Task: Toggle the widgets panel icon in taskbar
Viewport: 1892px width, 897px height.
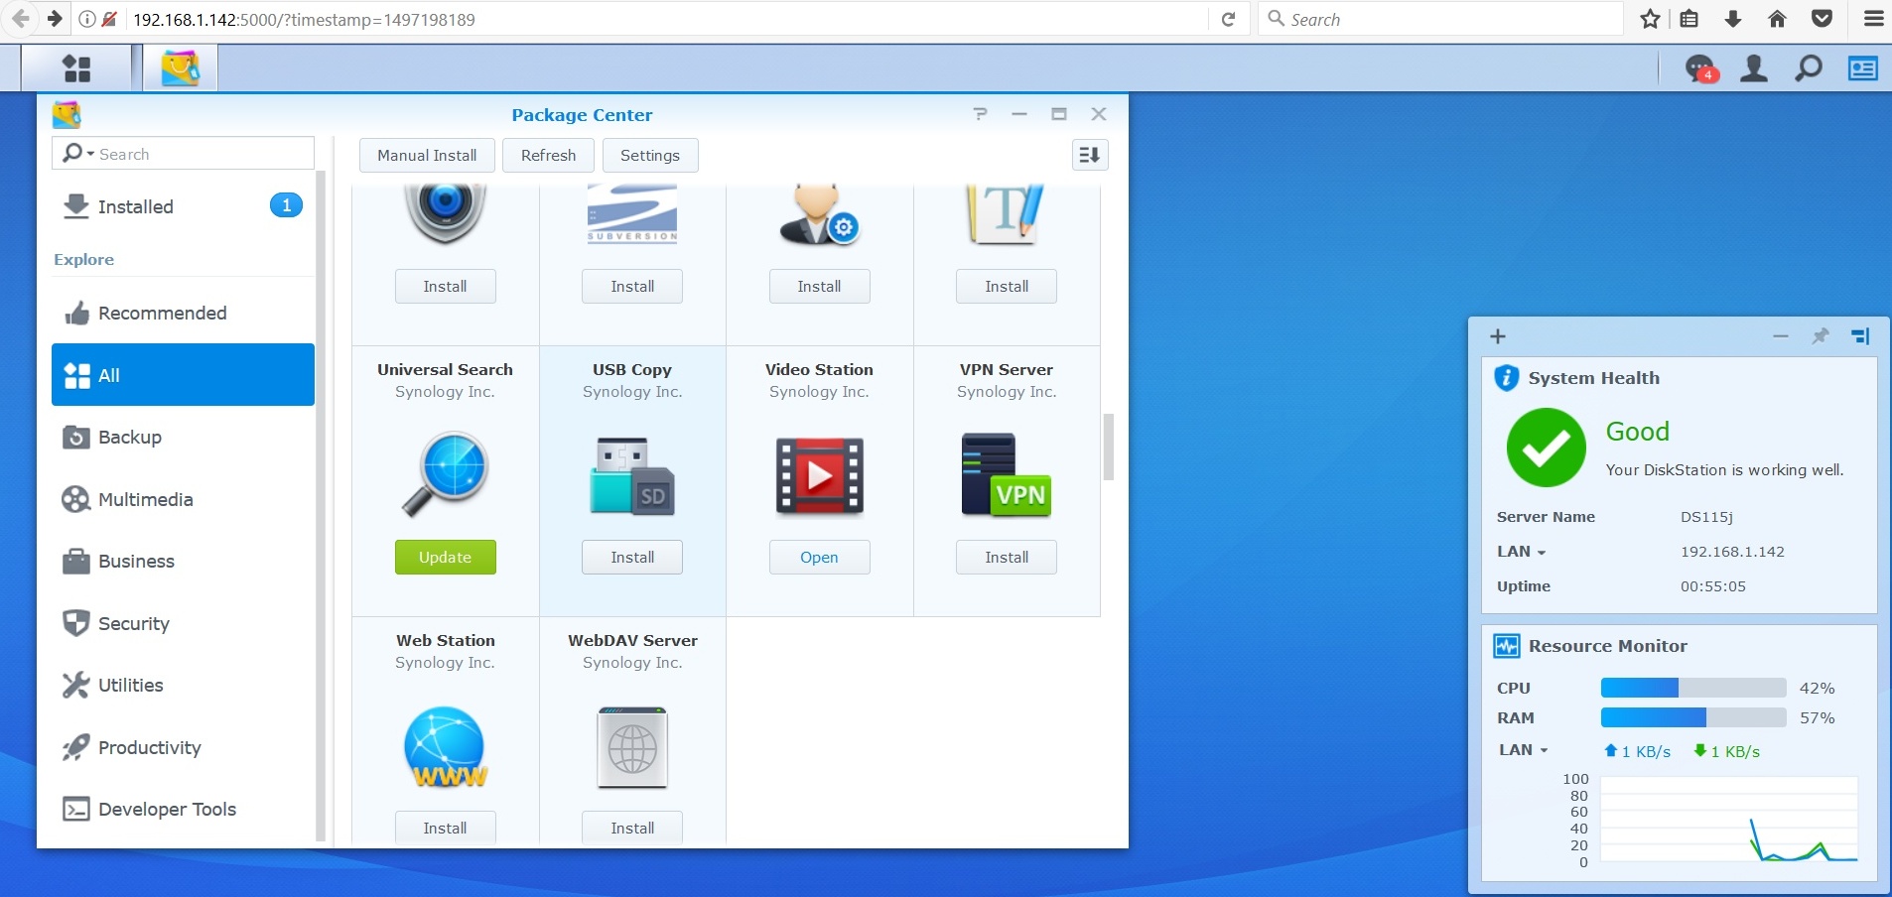Action: (1862, 68)
